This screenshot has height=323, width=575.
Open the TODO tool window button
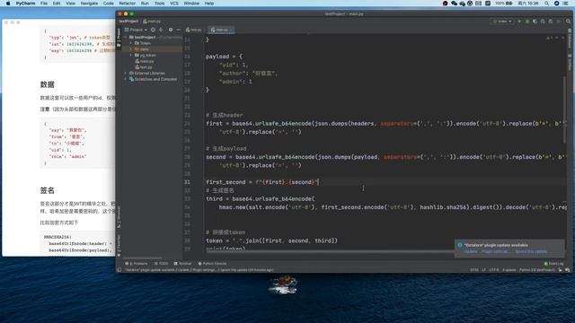point(162,263)
